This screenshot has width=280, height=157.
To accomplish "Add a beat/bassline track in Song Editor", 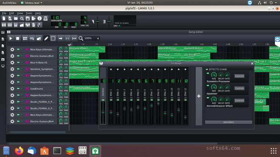I will (x=25, y=38).
